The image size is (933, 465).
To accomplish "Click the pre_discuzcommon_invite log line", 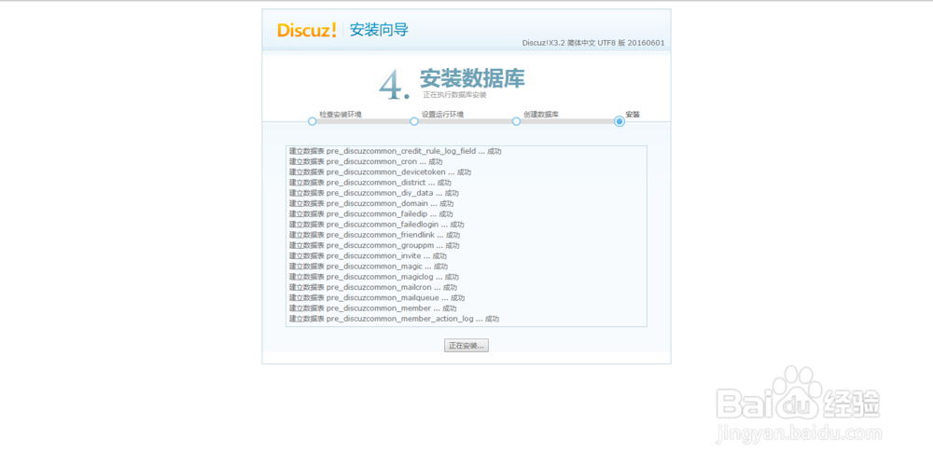I will pos(369,255).
